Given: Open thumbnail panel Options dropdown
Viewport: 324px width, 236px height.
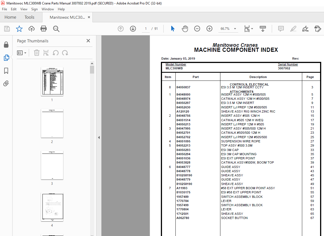Looking at the screenshot, I should click(22, 53).
